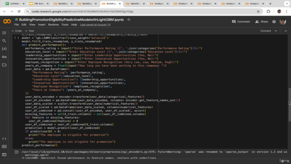Click the model.fit code line
Image resolution: width=291 pixels, height=164 pixels.
click(x=62, y=41)
